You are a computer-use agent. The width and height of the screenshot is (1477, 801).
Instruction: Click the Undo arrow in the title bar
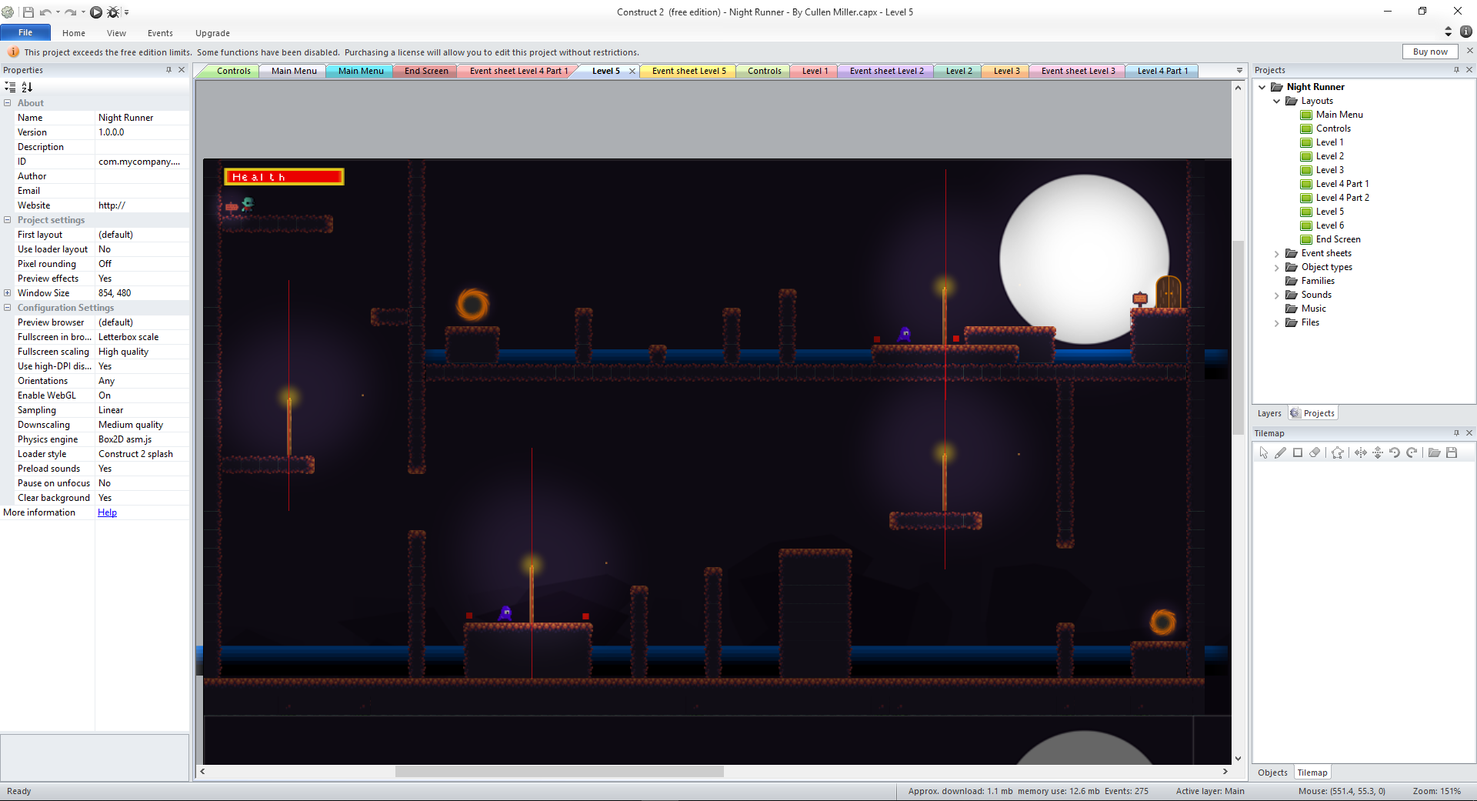45,12
